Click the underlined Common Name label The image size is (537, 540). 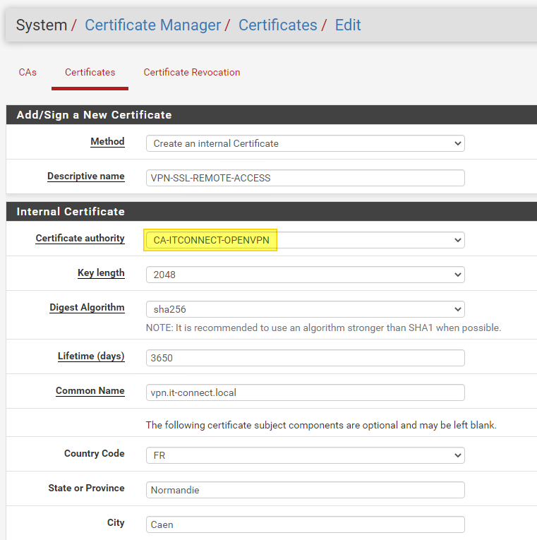(90, 391)
